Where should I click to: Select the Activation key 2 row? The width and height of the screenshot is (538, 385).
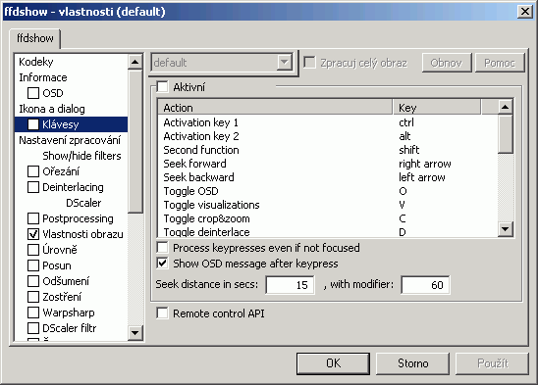point(328,136)
